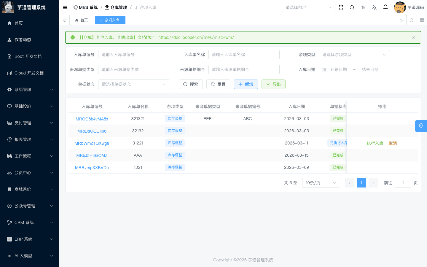The height and width of the screenshot is (267, 427).
Task: Enter fullscreen mode
Action: coord(341,7)
